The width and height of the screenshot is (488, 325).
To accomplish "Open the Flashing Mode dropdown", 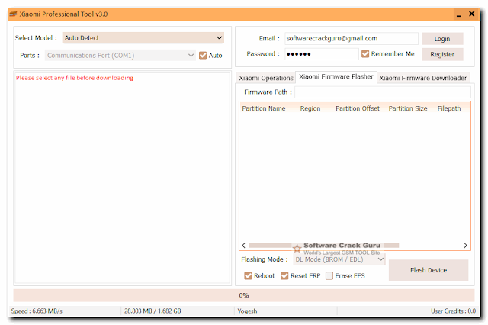I will (339, 259).
